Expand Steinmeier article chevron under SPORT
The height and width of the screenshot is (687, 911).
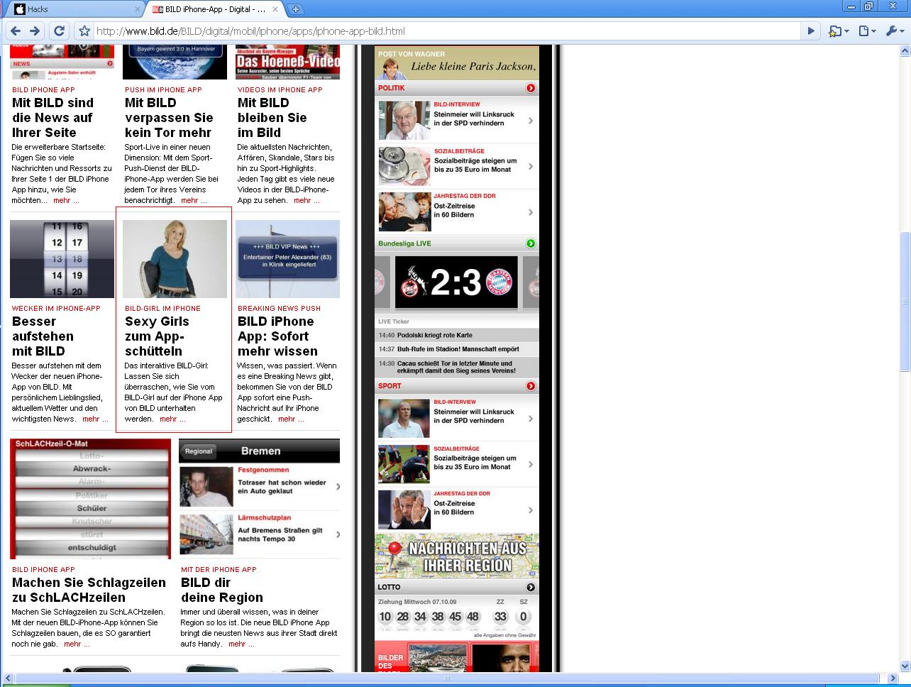(531, 418)
